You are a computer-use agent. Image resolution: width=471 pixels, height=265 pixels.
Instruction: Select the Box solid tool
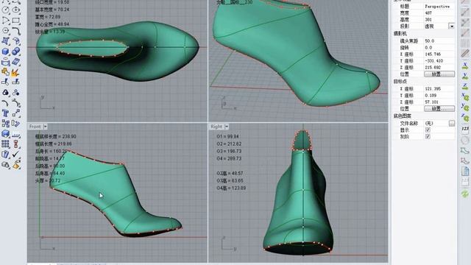tap(5, 52)
